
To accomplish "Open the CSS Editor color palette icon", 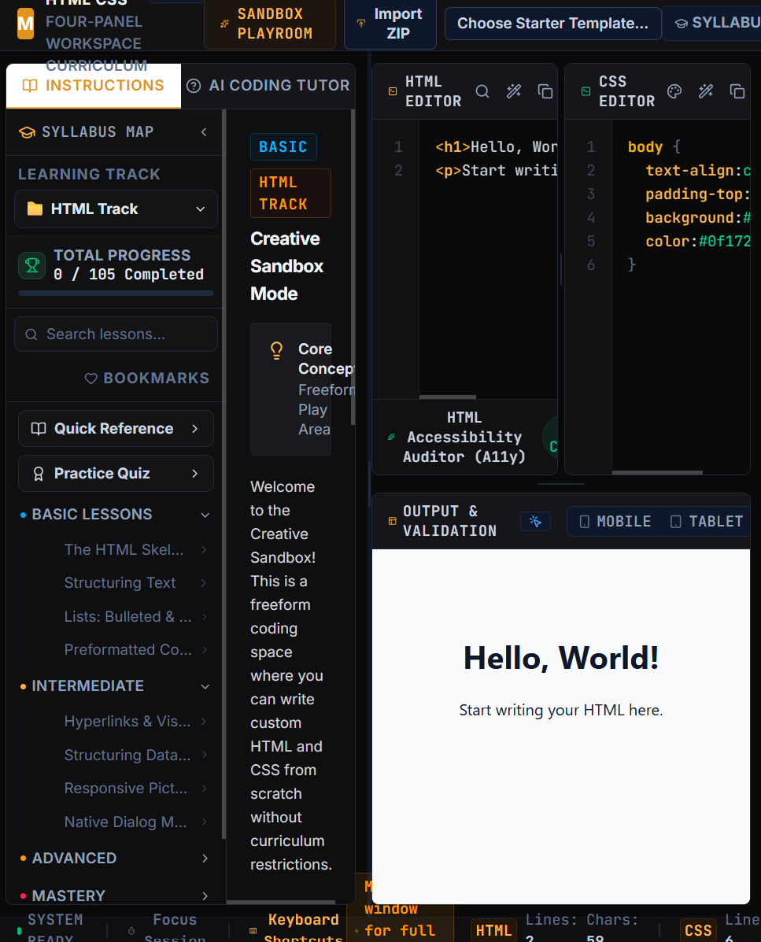I will click(674, 91).
